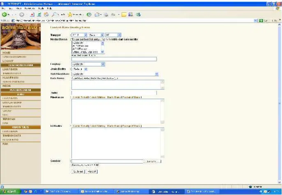Click the Research books icon in toolbar

pyautogui.click(x=131, y=15)
